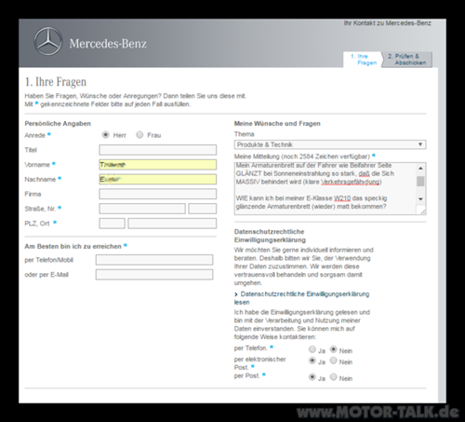Click the Persönliche Angaben heading

click(x=58, y=124)
